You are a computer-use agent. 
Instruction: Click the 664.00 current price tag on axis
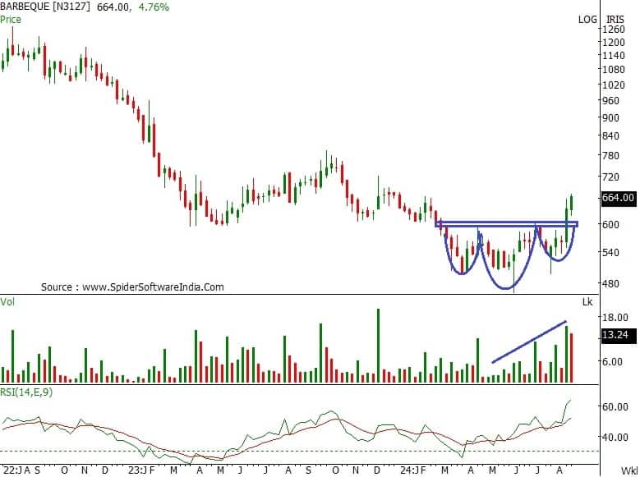point(618,198)
